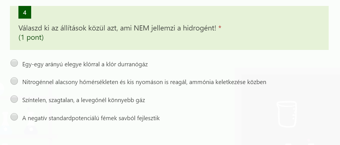Click the word hidrogént in the question
Screen dimensions: 340x145
point(201,28)
